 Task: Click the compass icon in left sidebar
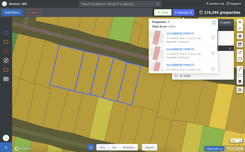6,60
